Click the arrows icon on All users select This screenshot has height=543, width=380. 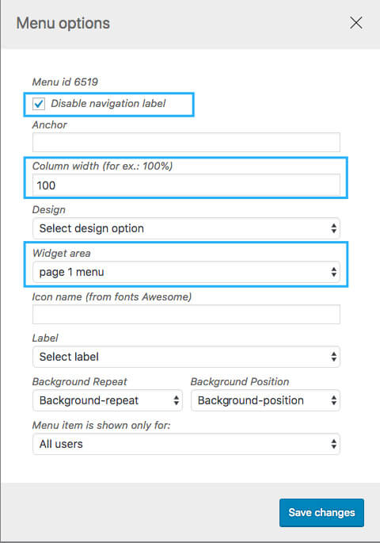tap(333, 444)
